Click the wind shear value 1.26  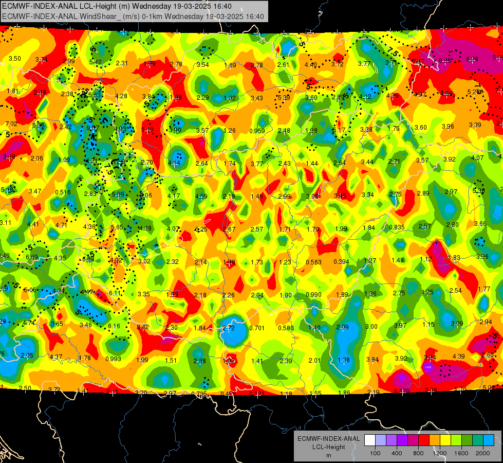click(x=230, y=131)
